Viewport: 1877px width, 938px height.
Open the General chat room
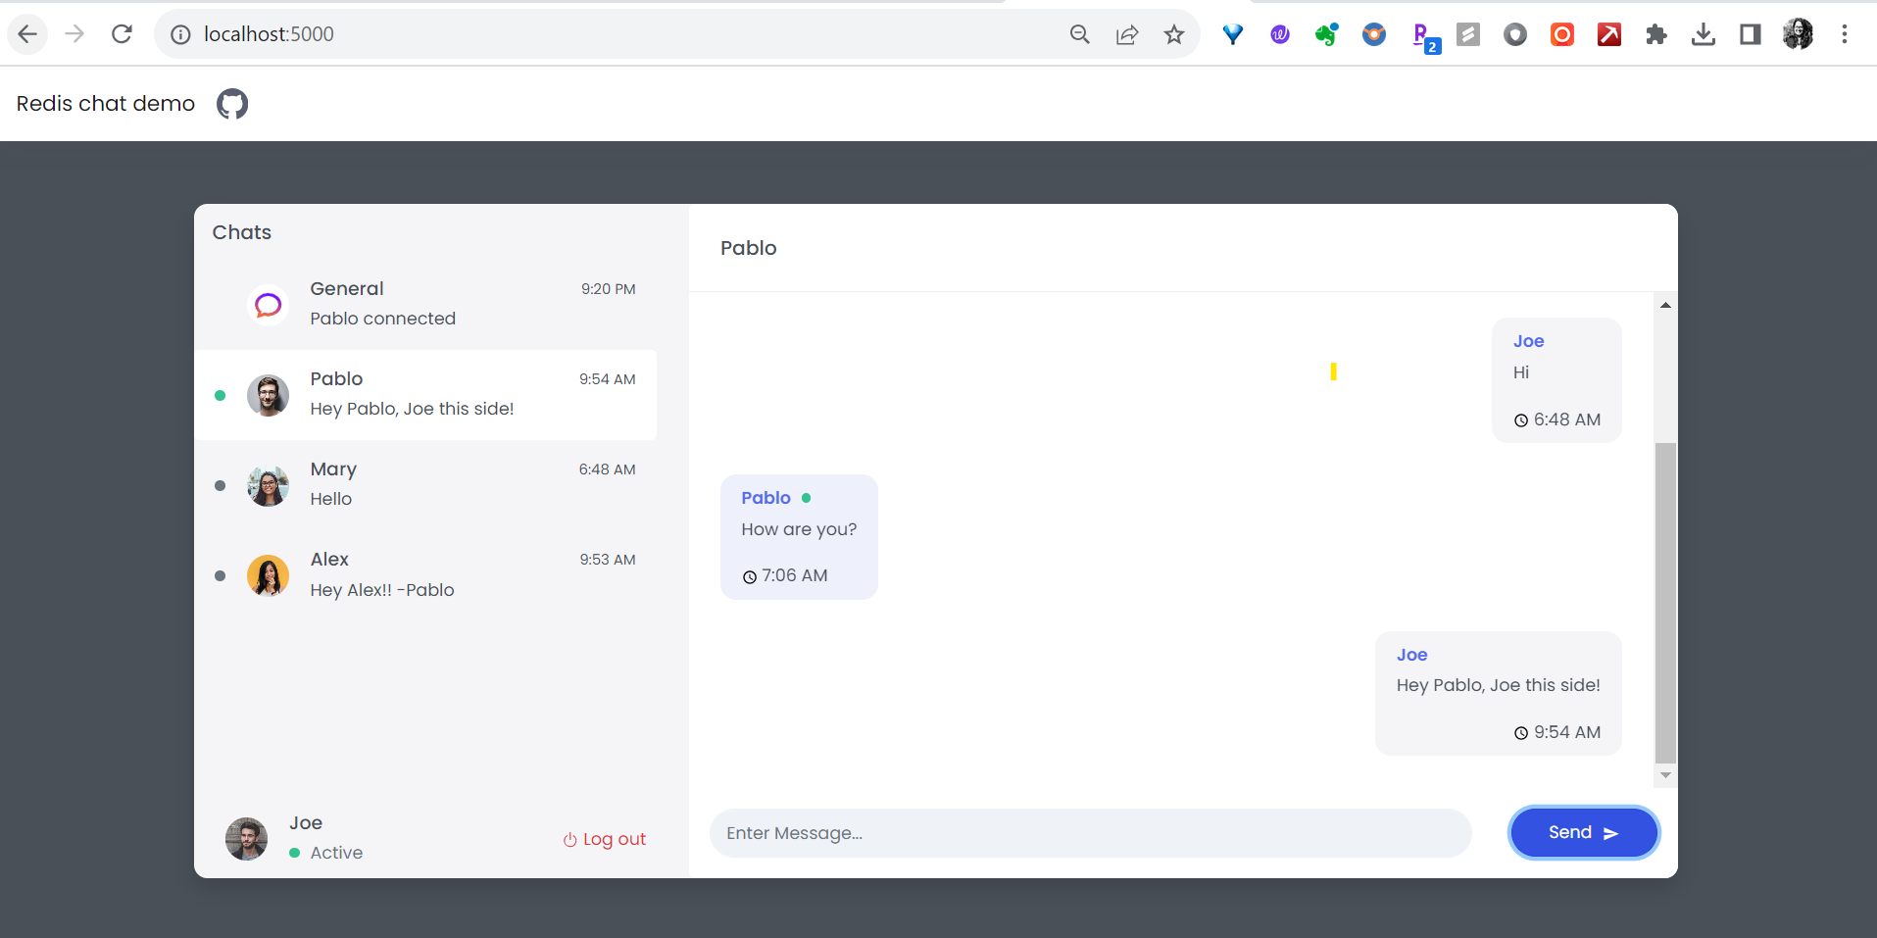[425, 305]
